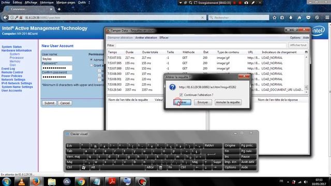Screen dimensions: 331x186
Task: Click the recording toolbar camera icon
Action: [x=246, y=3]
